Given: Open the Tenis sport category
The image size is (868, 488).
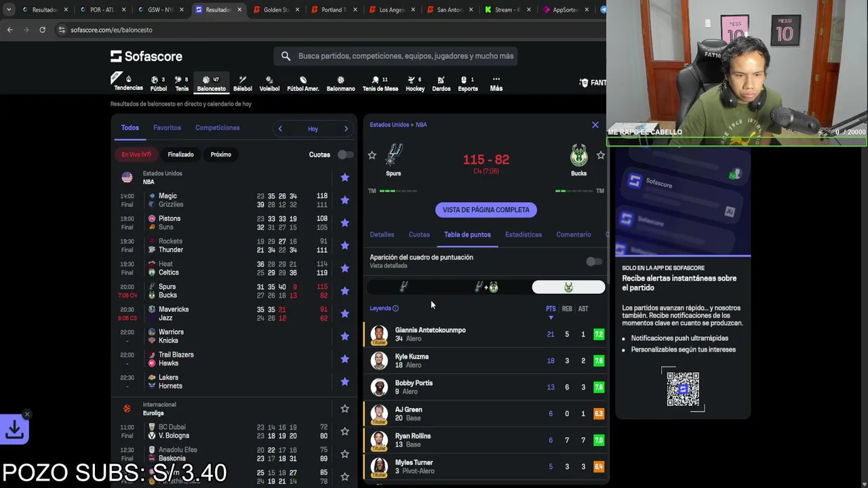Looking at the screenshot, I should [182, 83].
